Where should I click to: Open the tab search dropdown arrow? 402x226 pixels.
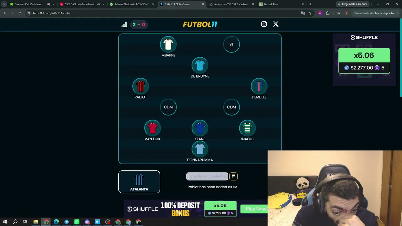pyautogui.click(x=4, y=4)
